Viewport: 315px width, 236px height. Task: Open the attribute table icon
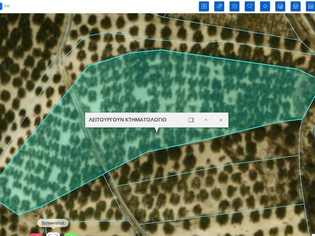311,6
